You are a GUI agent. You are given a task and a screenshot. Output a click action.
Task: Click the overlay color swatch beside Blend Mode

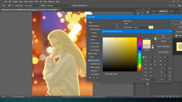(151, 27)
